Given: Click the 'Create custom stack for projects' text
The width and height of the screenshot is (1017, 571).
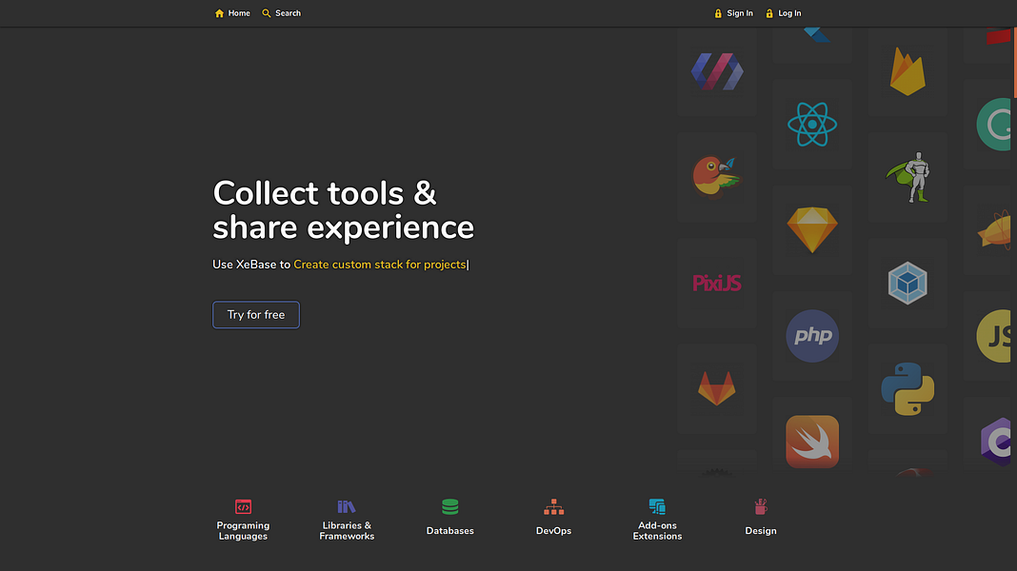Looking at the screenshot, I should pyautogui.click(x=379, y=265).
